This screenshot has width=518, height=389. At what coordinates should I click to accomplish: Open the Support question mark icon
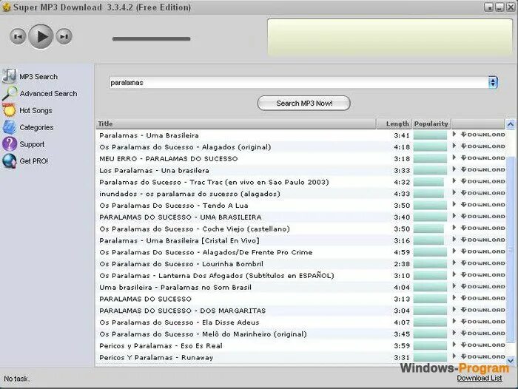[x=9, y=144]
